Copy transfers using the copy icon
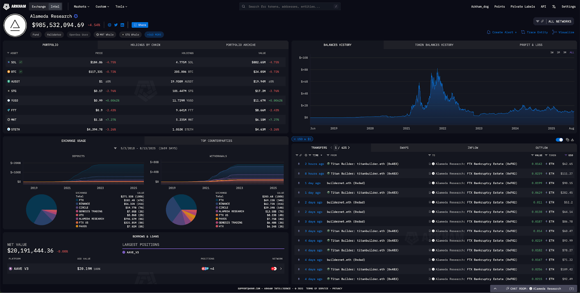Screen dimensions: 580x293 (567, 140)
